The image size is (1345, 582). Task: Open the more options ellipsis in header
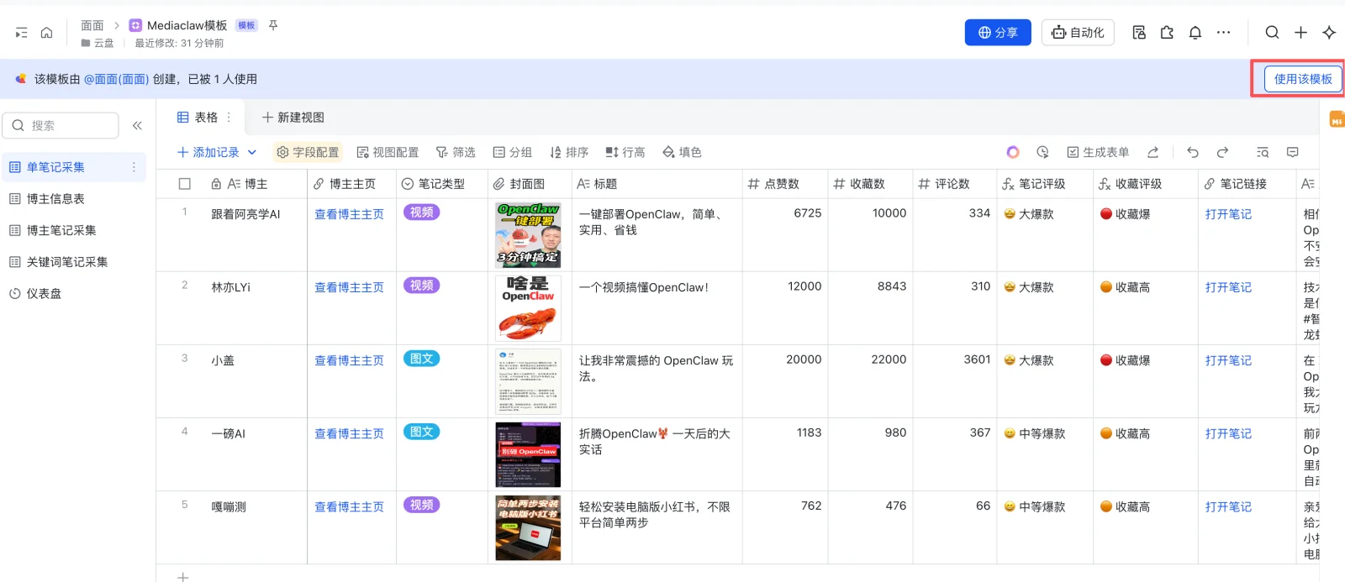(1223, 33)
